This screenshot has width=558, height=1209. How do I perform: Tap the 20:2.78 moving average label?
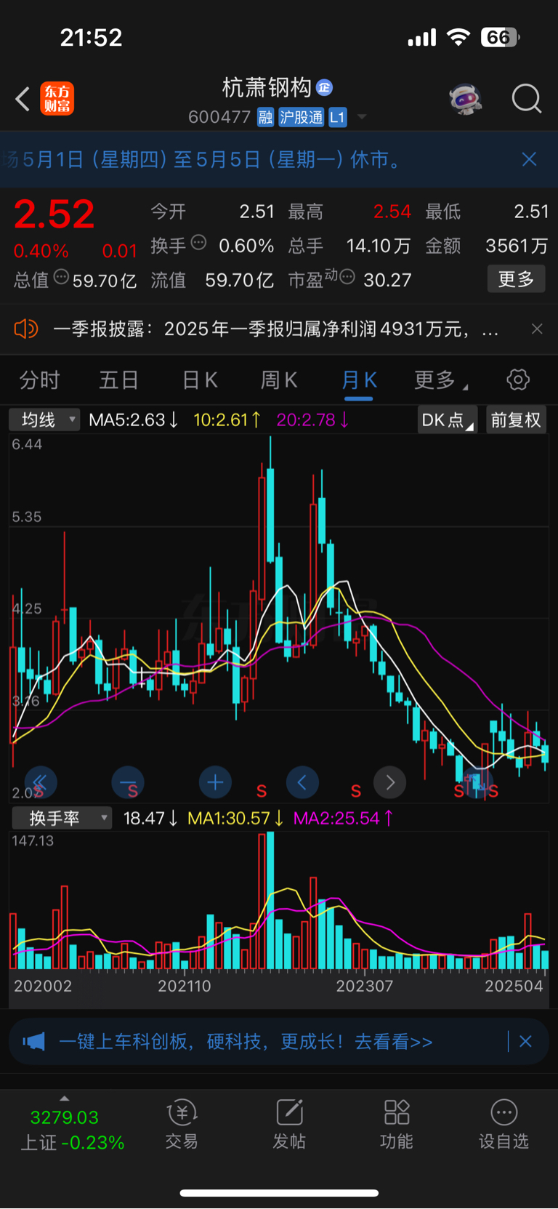pos(313,419)
